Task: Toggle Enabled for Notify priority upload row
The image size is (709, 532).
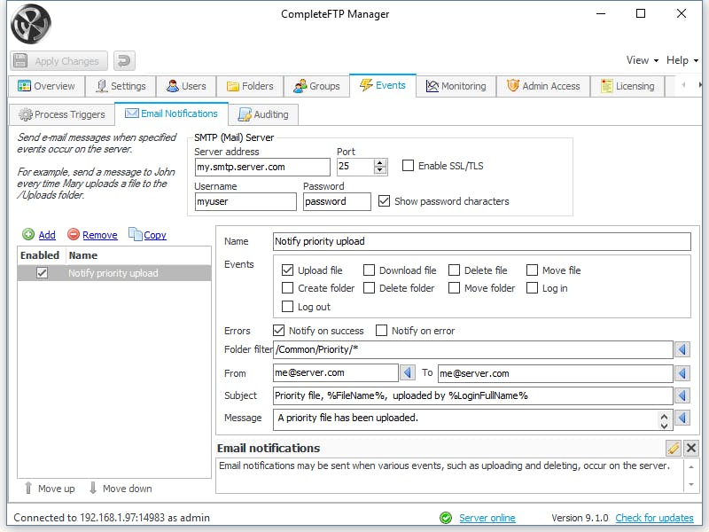Action: click(x=42, y=273)
